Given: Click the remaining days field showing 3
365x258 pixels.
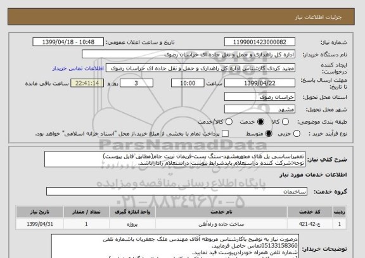Looking at the screenshot, I should pos(136,83).
